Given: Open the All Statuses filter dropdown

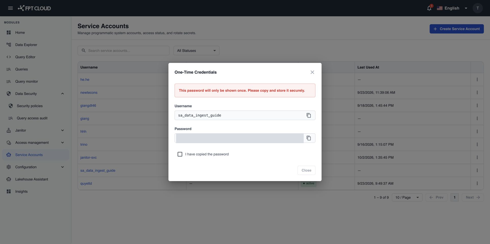Looking at the screenshot, I should (x=197, y=51).
